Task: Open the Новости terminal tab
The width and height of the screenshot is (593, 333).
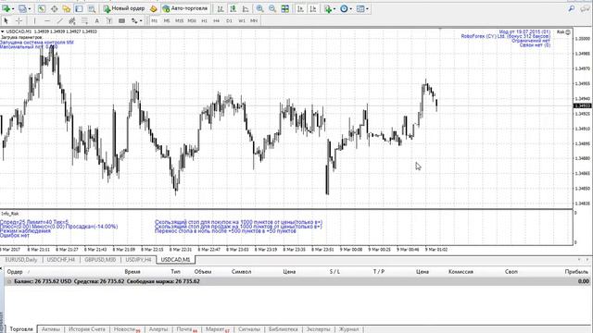Action: point(127,329)
